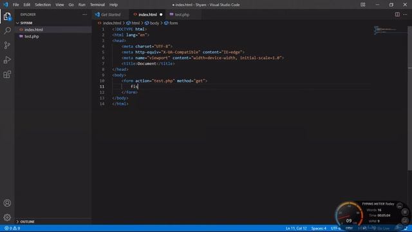The image size is (412, 232).
Task: Open the Manage gear icon
Action: (x=7, y=217)
